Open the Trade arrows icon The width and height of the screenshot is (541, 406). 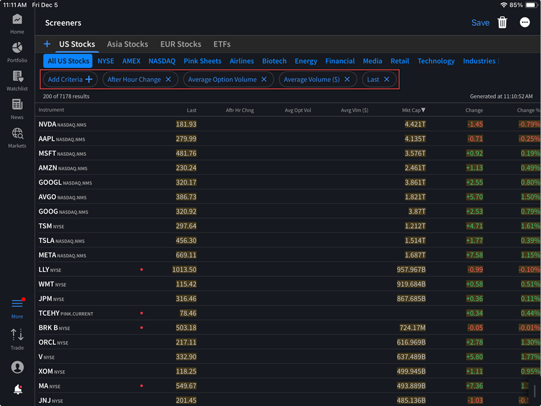pos(17,335)
